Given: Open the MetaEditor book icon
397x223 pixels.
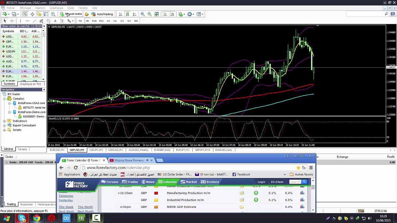Looking at the screenshot, I should 87,14.
